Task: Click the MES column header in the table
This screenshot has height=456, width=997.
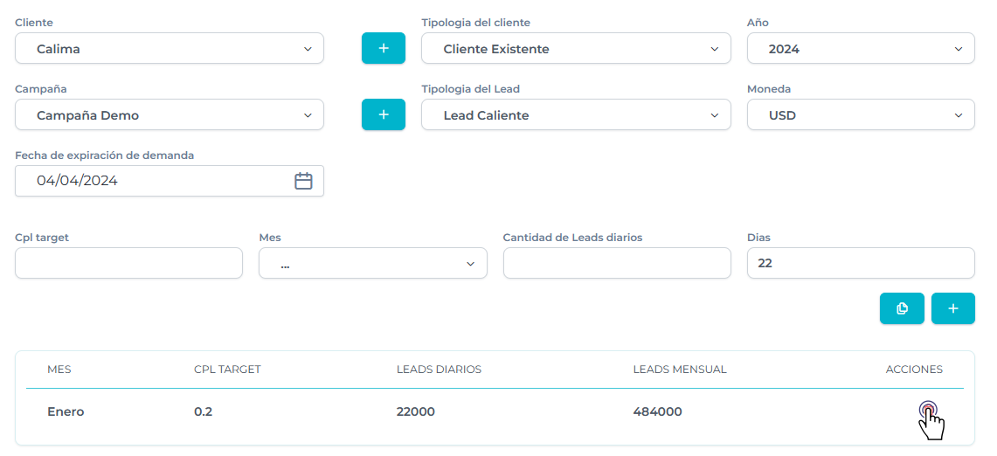Action: [59, 370]
